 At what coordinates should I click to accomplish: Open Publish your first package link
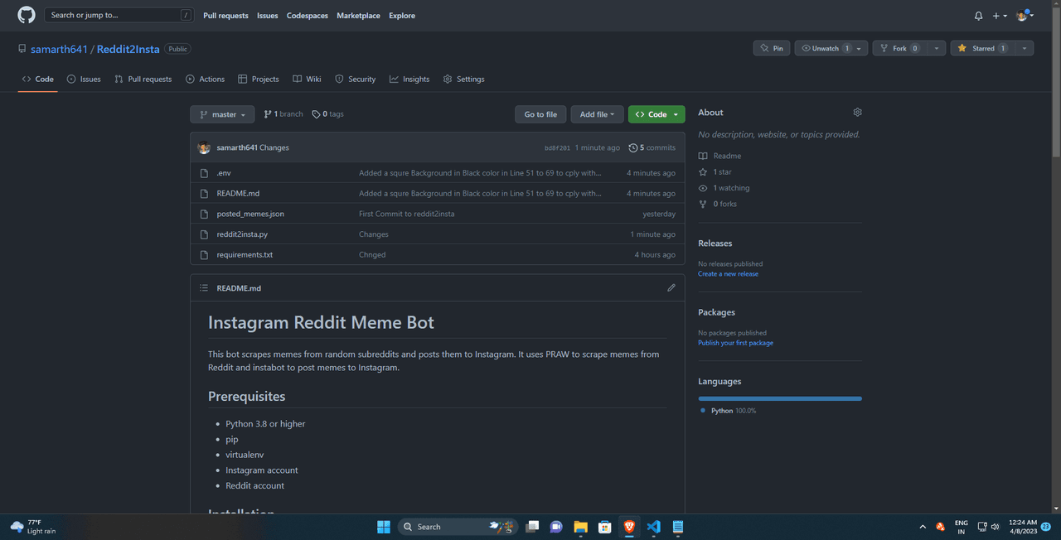click(x=735, y=343)
